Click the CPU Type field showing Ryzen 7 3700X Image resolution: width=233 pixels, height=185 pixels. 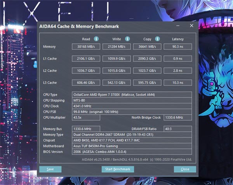(132, 95)
